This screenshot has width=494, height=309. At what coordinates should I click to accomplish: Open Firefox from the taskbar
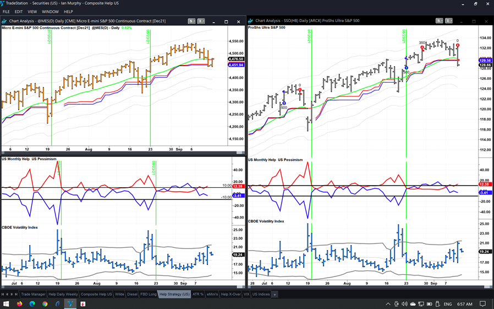pyautogui.click(x=19, y=304)
